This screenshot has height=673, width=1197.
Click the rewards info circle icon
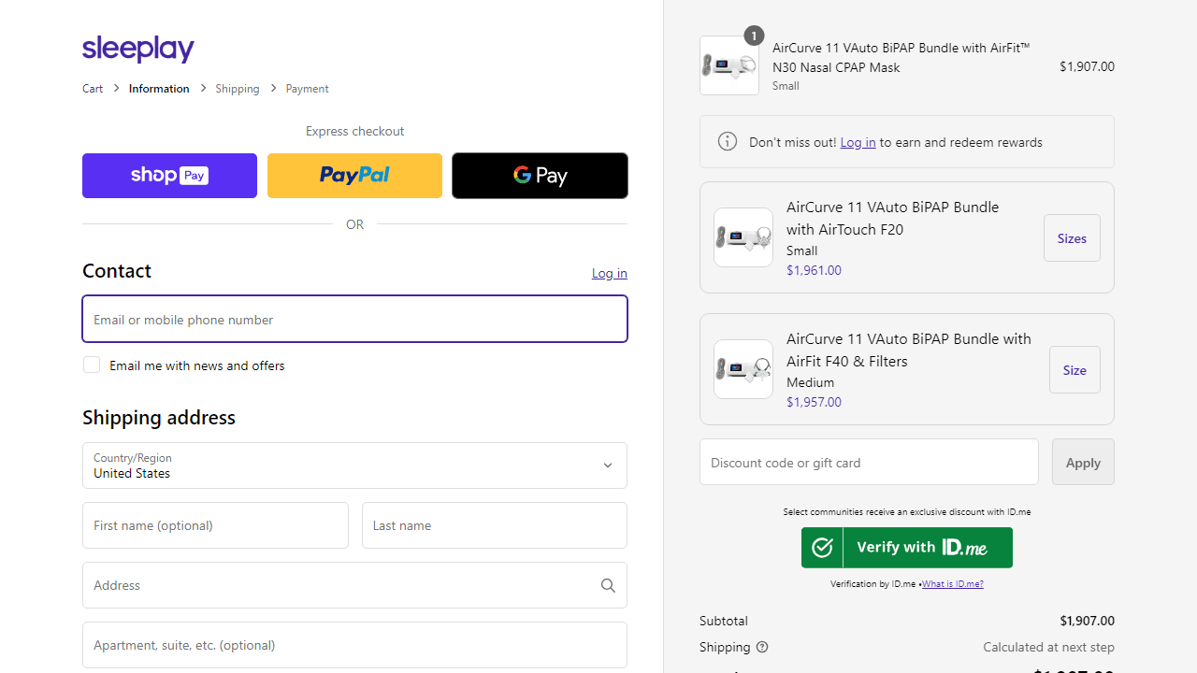[x=727, y=142]
